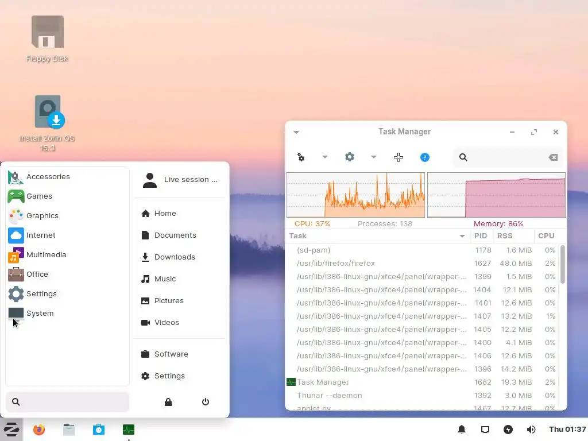
Task: Open the file manager taskbar icon
Action: (69, 430)
